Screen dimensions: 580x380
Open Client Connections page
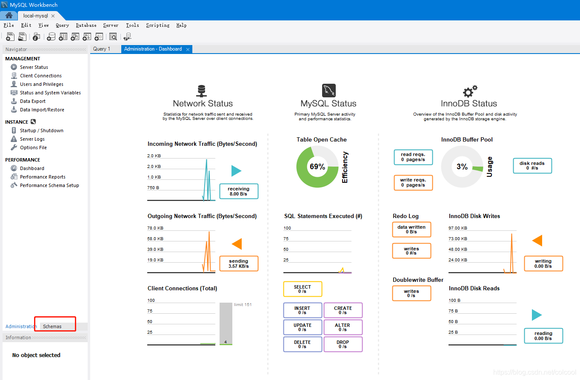click(41, 76)
